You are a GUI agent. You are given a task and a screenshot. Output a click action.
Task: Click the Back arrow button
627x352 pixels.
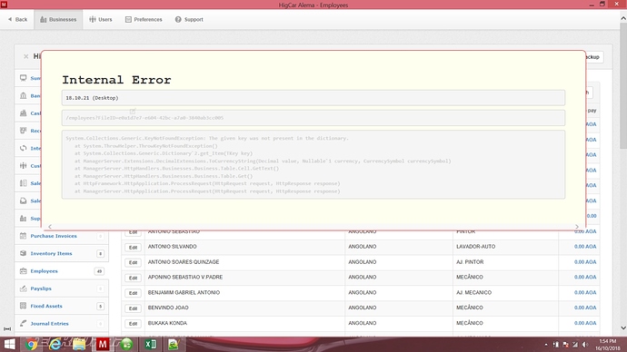tap(17, 19)
